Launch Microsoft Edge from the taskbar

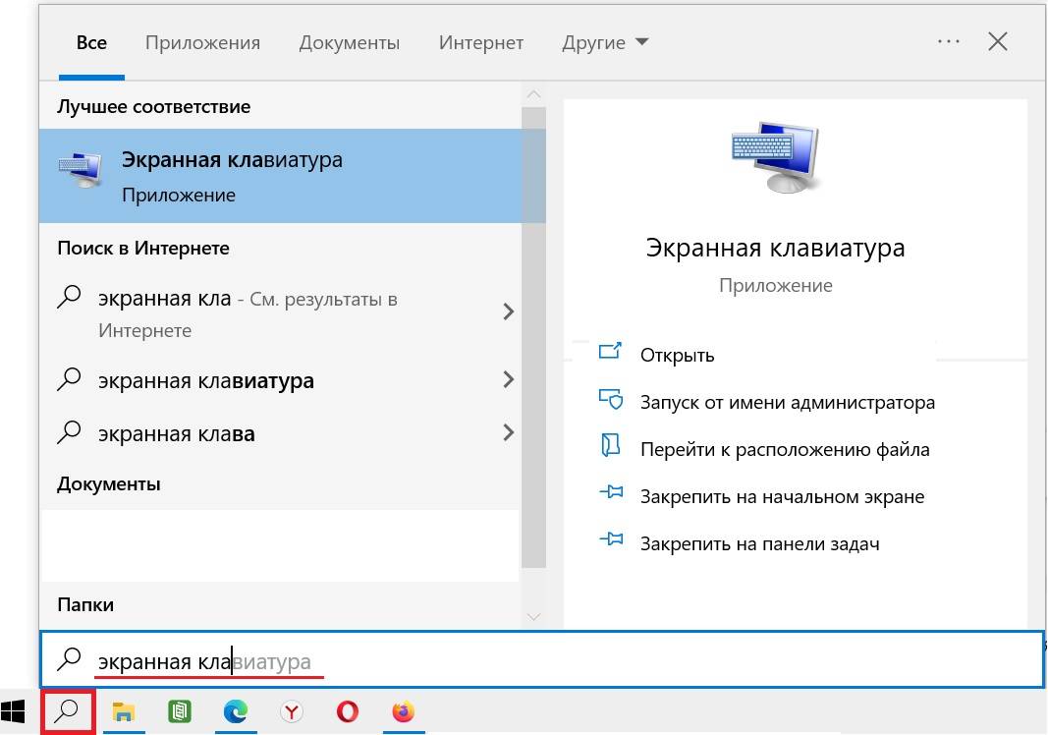click(x=235, y=712)
